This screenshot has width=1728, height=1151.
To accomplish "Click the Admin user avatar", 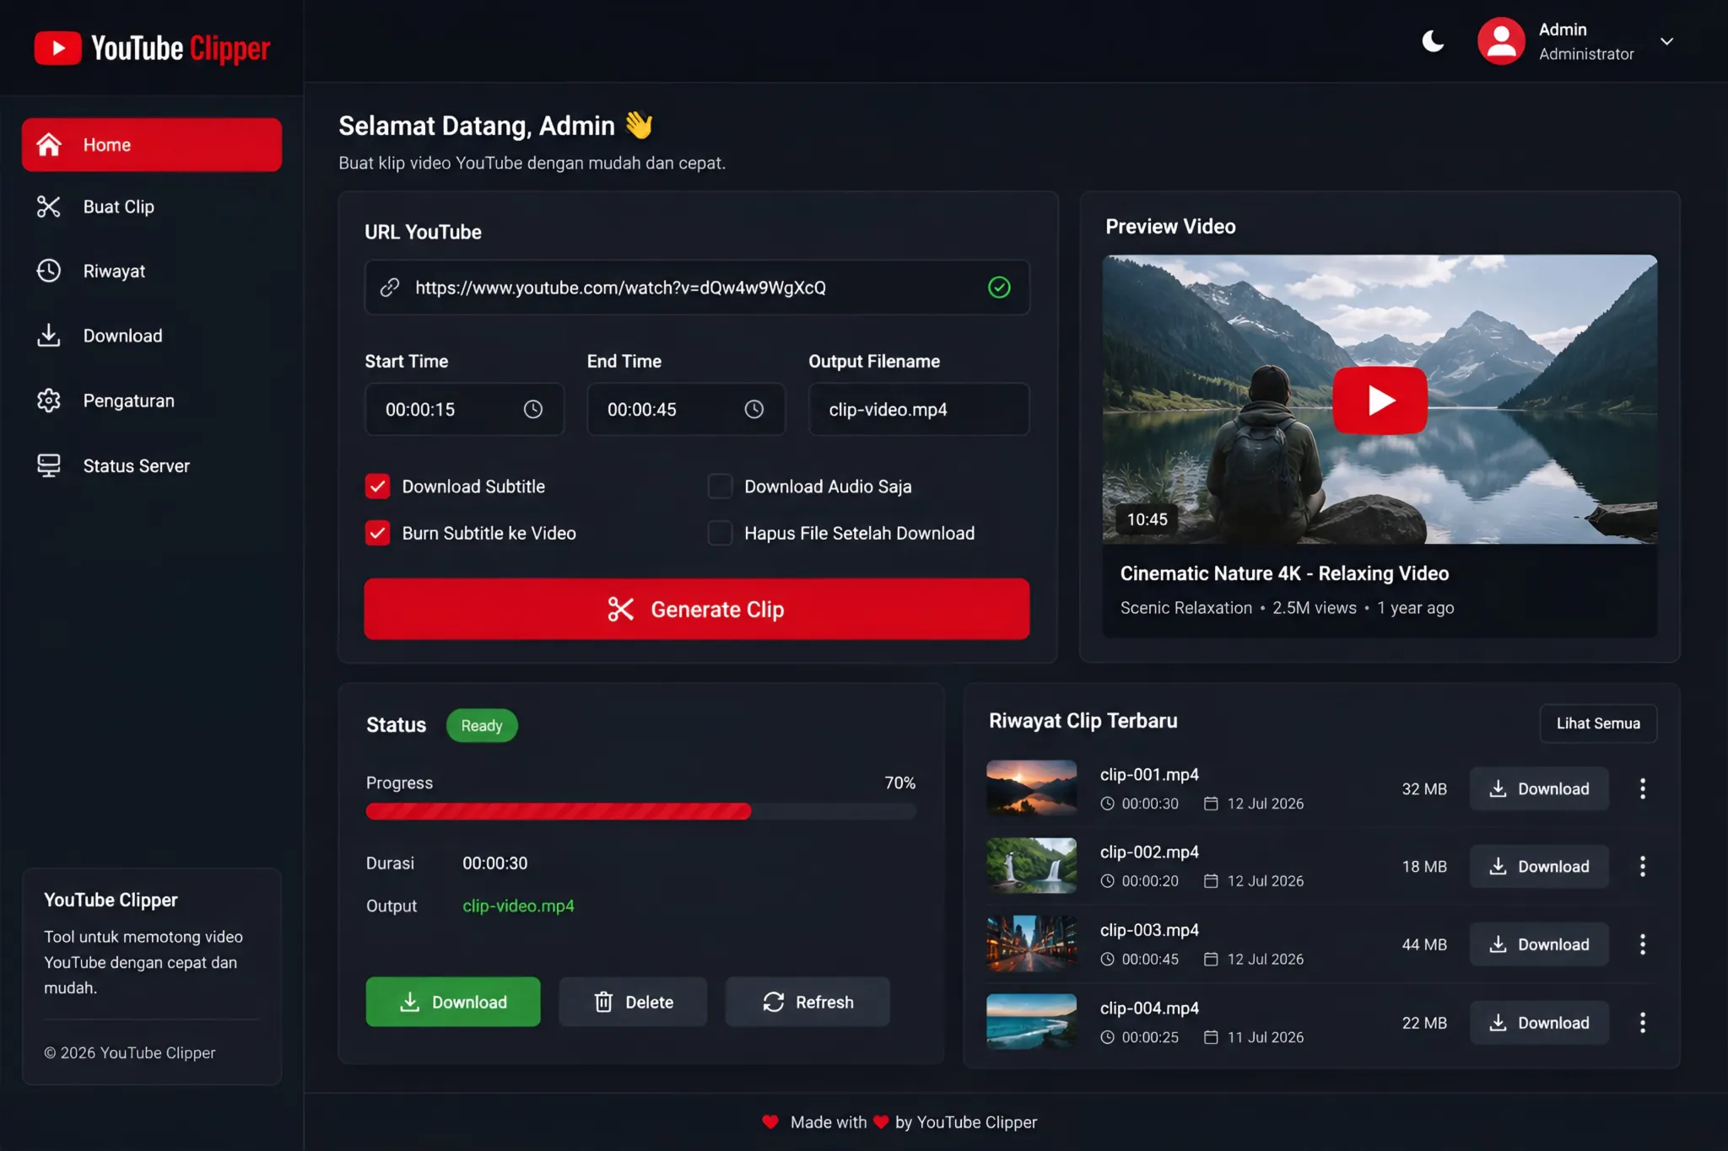I will pos(1501,41).
